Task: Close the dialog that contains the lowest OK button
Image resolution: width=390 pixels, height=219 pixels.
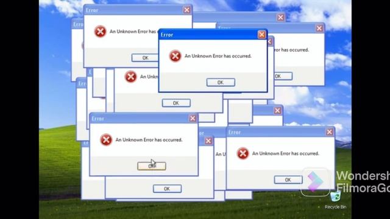Action: (x=208, y=141)
